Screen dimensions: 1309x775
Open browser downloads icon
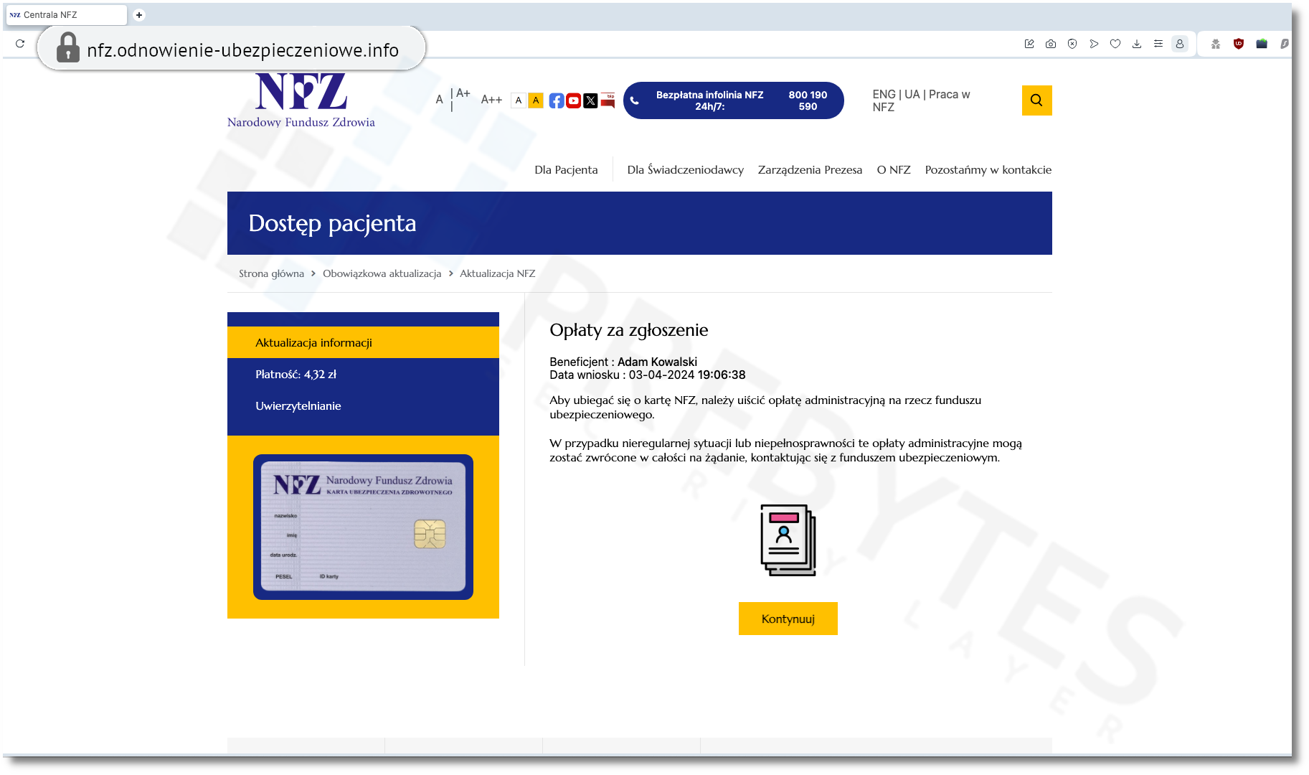[1137, 44]
